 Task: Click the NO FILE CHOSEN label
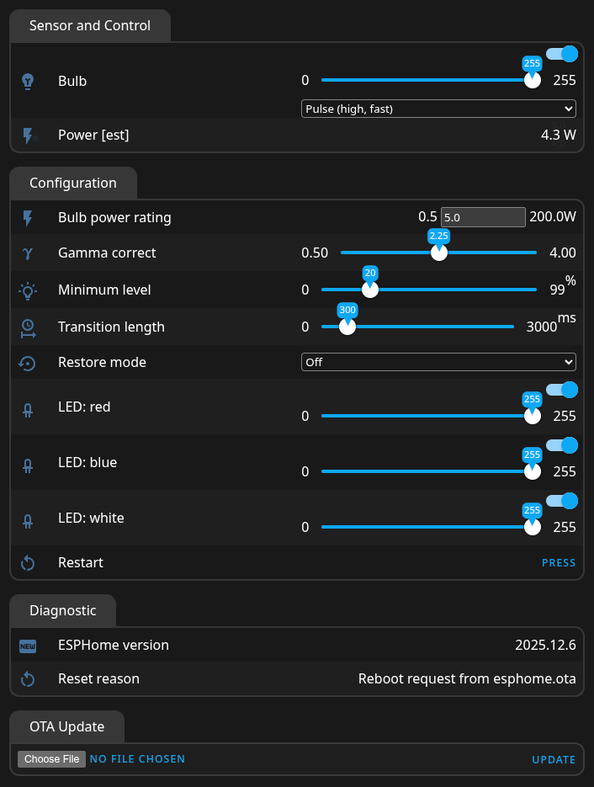137,759
